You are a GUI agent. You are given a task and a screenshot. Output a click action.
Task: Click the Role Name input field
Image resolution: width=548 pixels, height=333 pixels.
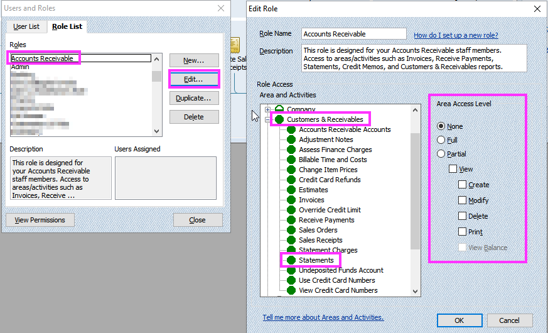coord(353,34)
